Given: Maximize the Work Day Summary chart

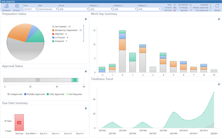Looking at the screenshot, I should [219, 19].
